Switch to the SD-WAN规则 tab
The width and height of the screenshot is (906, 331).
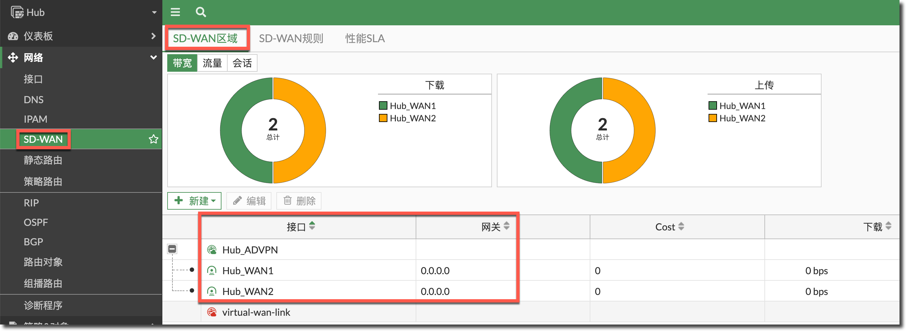coord(291,38)
